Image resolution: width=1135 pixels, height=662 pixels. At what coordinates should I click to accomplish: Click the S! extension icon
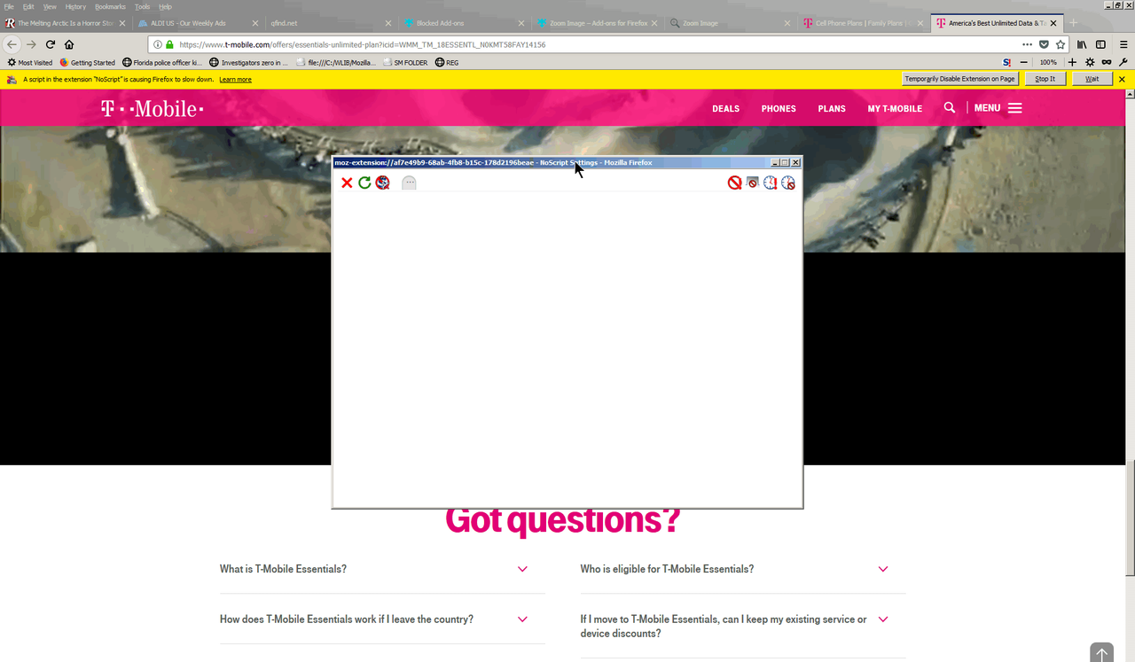pyautogui.click(x=1007, y=63)
